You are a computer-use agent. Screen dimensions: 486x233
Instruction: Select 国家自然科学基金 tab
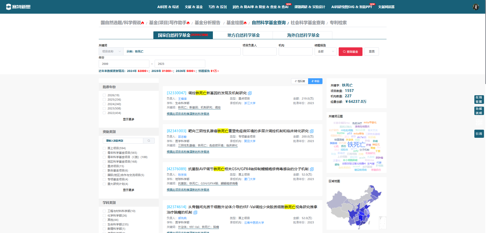pyautogui.click(x=183, y=35)
